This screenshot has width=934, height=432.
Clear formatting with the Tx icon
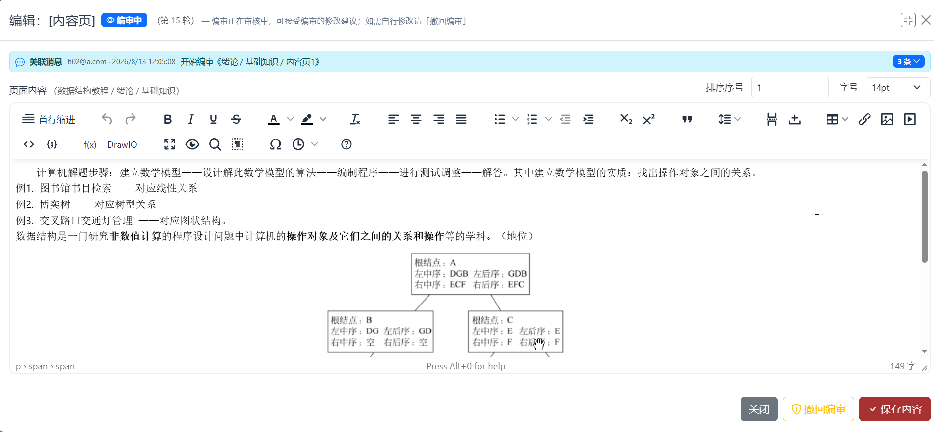click(x=355, y=119)
